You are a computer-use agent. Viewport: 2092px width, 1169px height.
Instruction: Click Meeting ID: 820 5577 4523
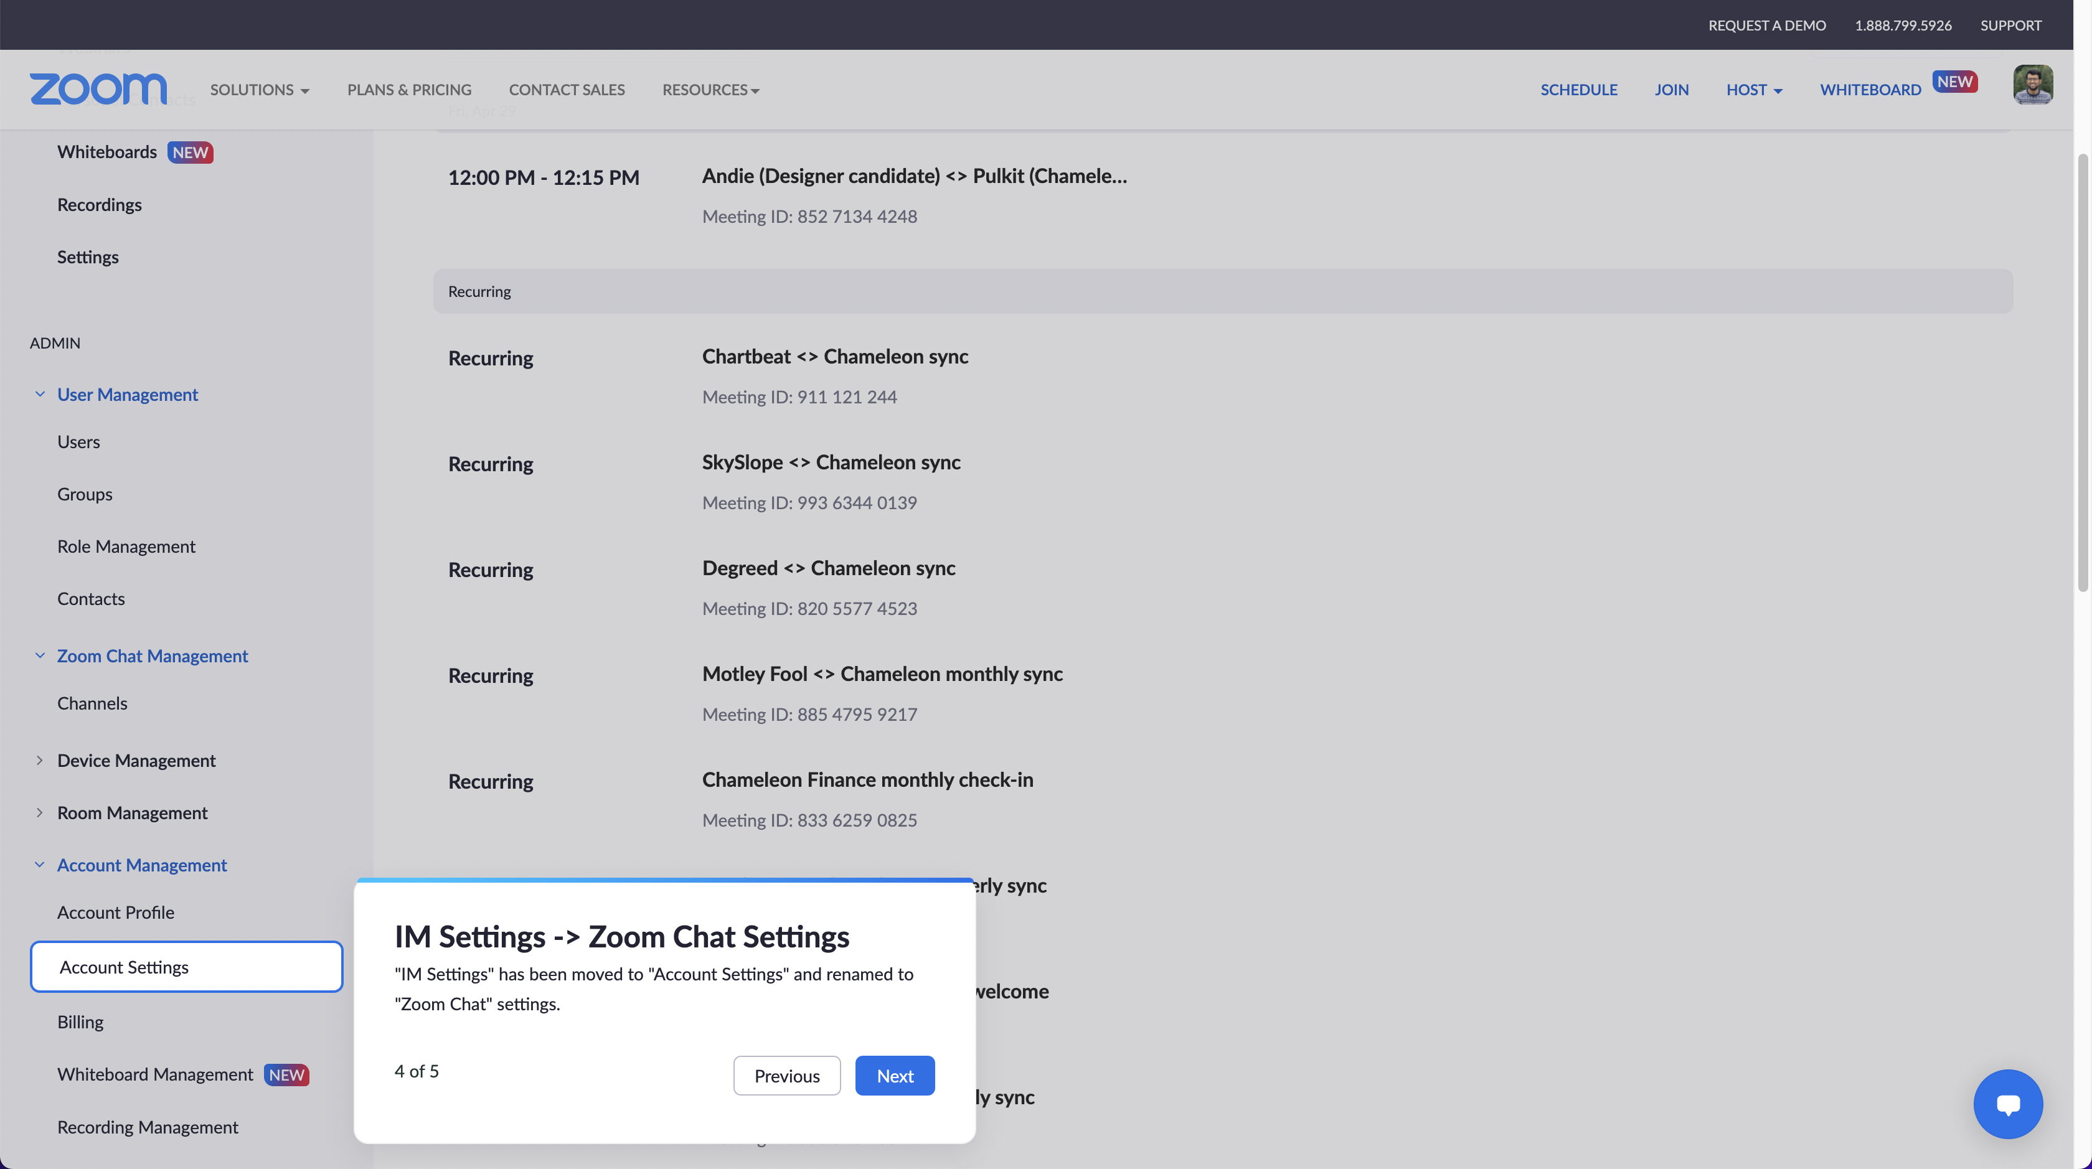tap(809, 609)
